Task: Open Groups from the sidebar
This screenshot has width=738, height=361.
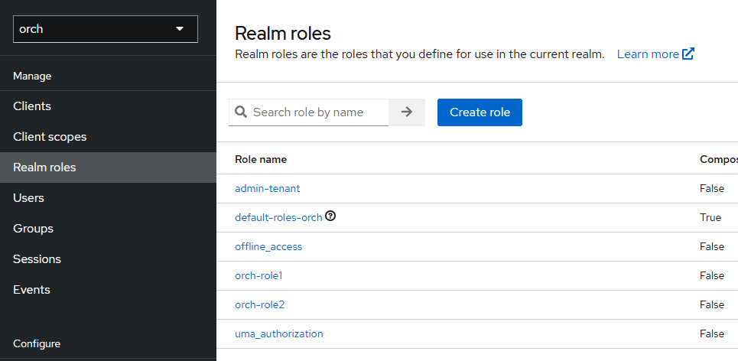Action: (33, 229)
